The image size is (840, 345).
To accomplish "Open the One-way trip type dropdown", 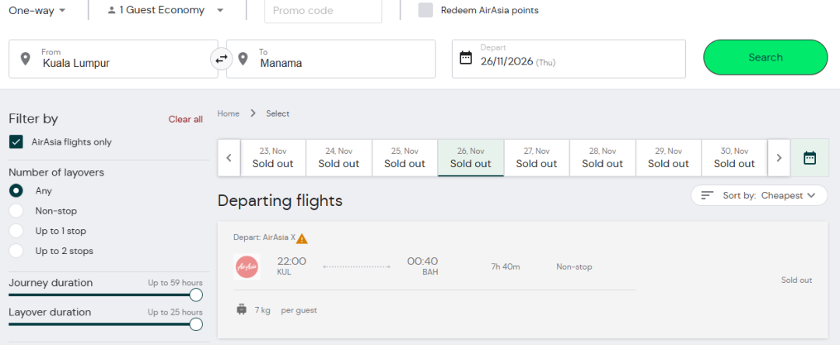I will (37, 10).
